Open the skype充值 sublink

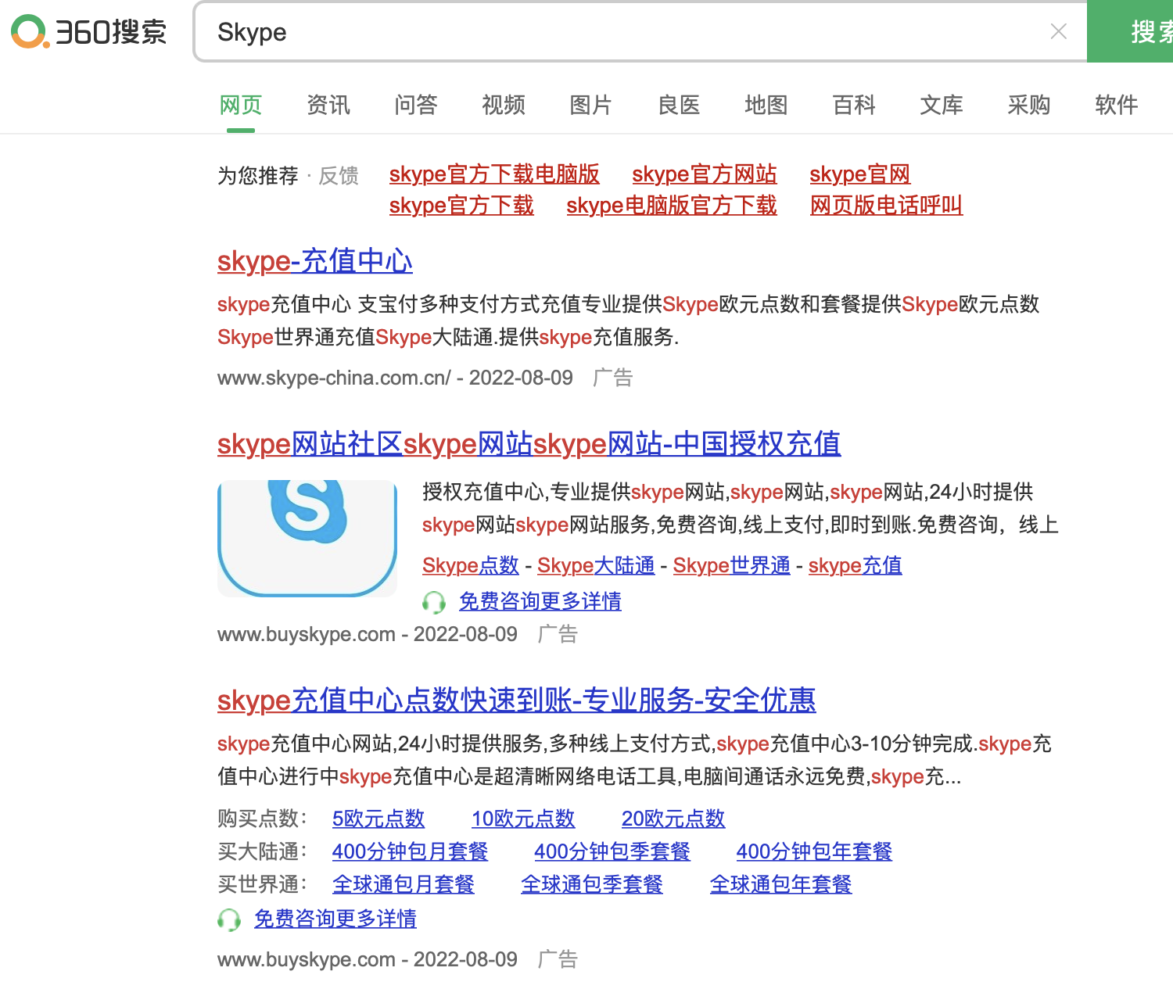[x=856, y=565]
